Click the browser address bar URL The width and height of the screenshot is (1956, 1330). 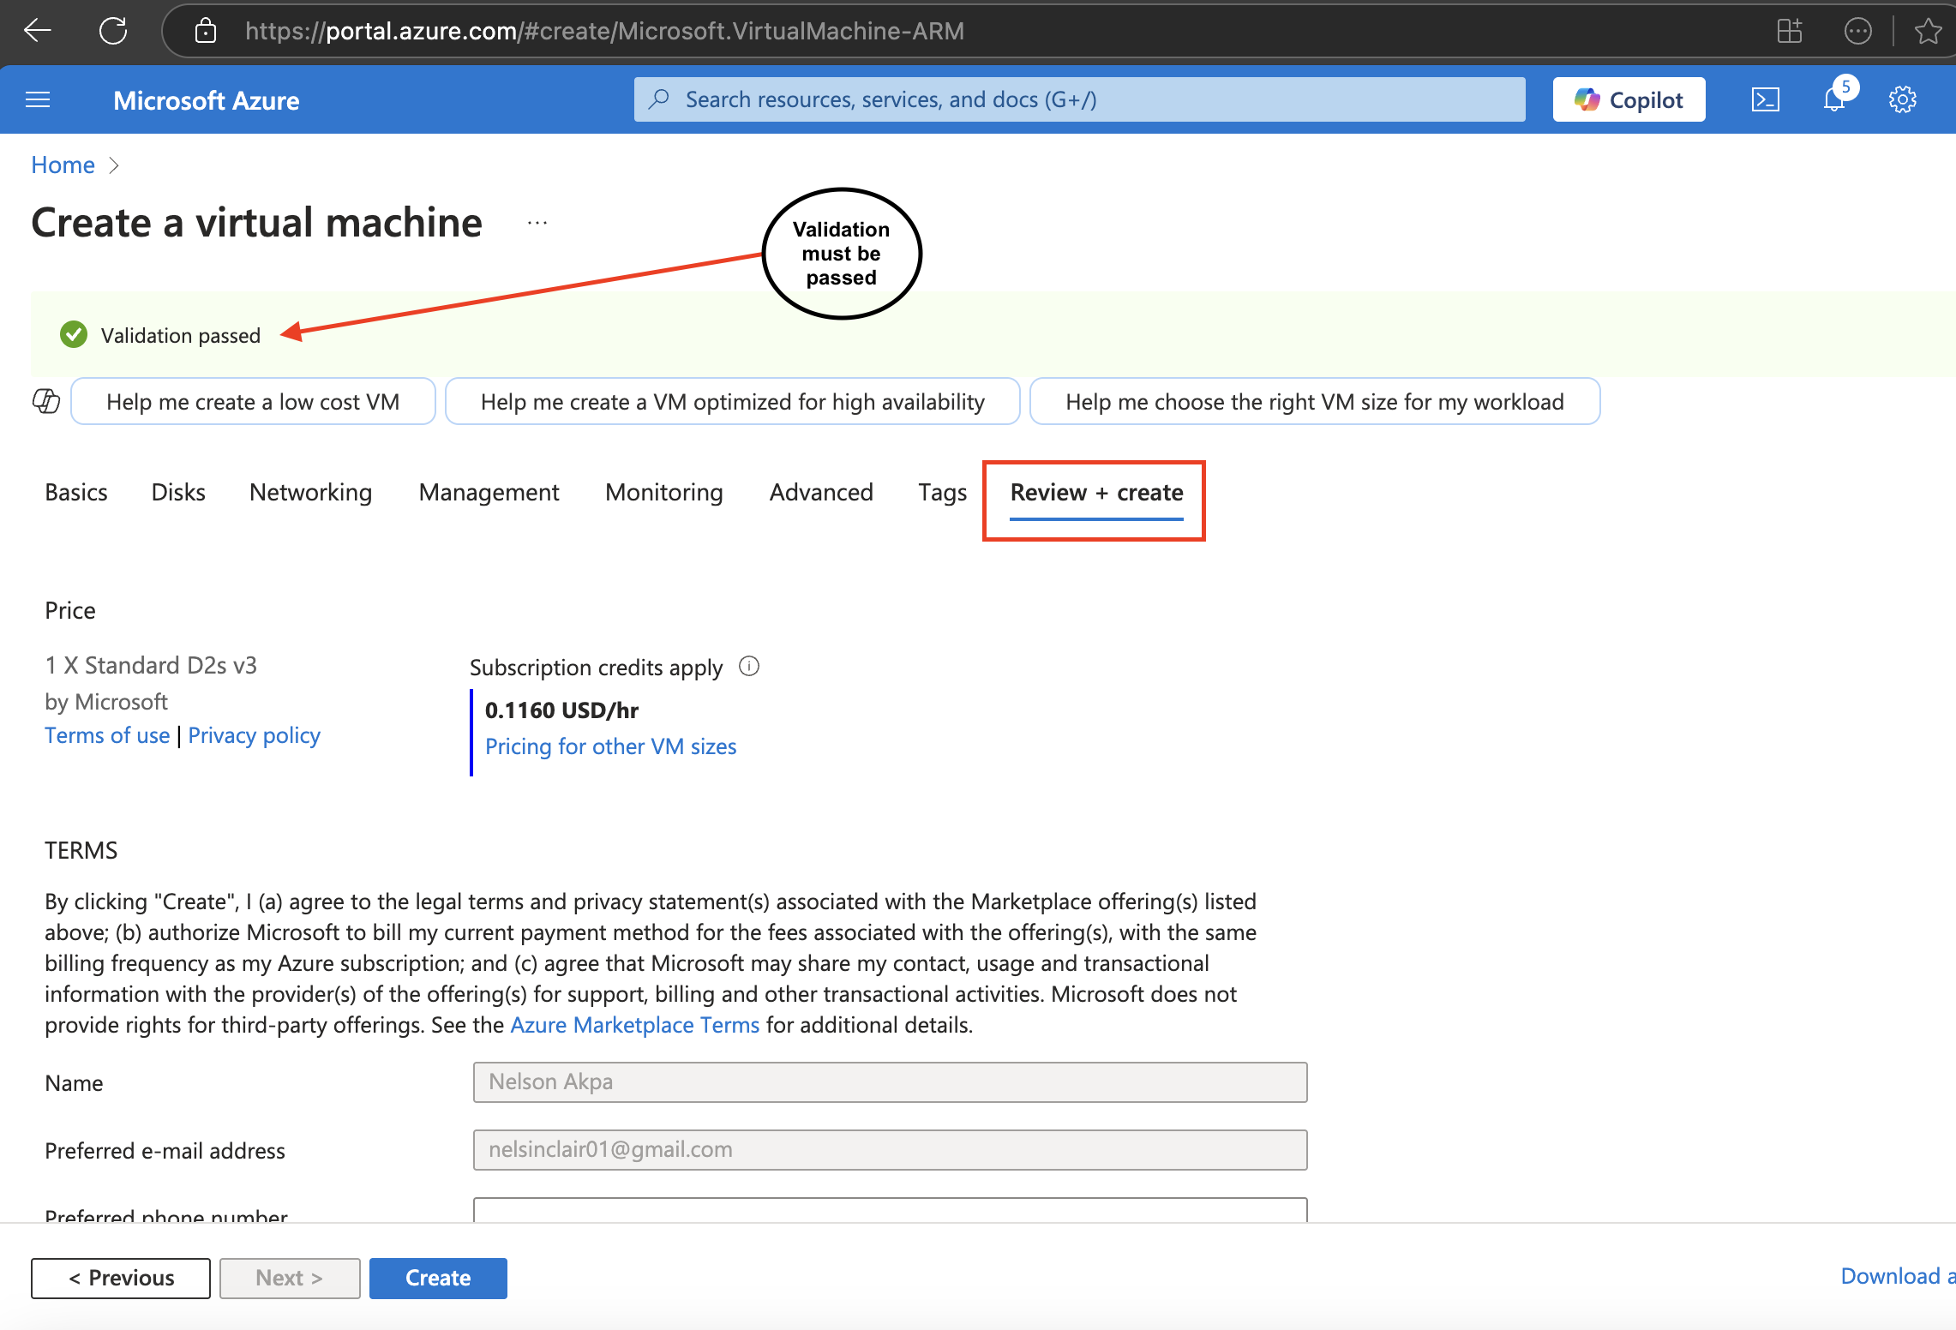[604, 31]
